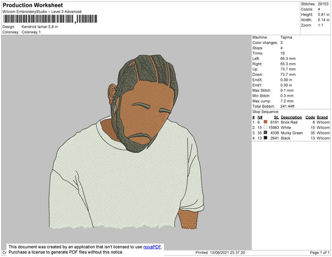Click the 'Code' column header
332x257 pixels.
[x=310, y=117]
